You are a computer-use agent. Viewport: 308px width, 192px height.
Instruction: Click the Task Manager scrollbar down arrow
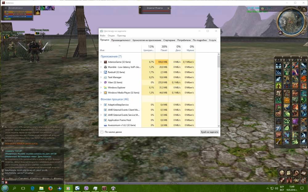[x=219, y=126]
